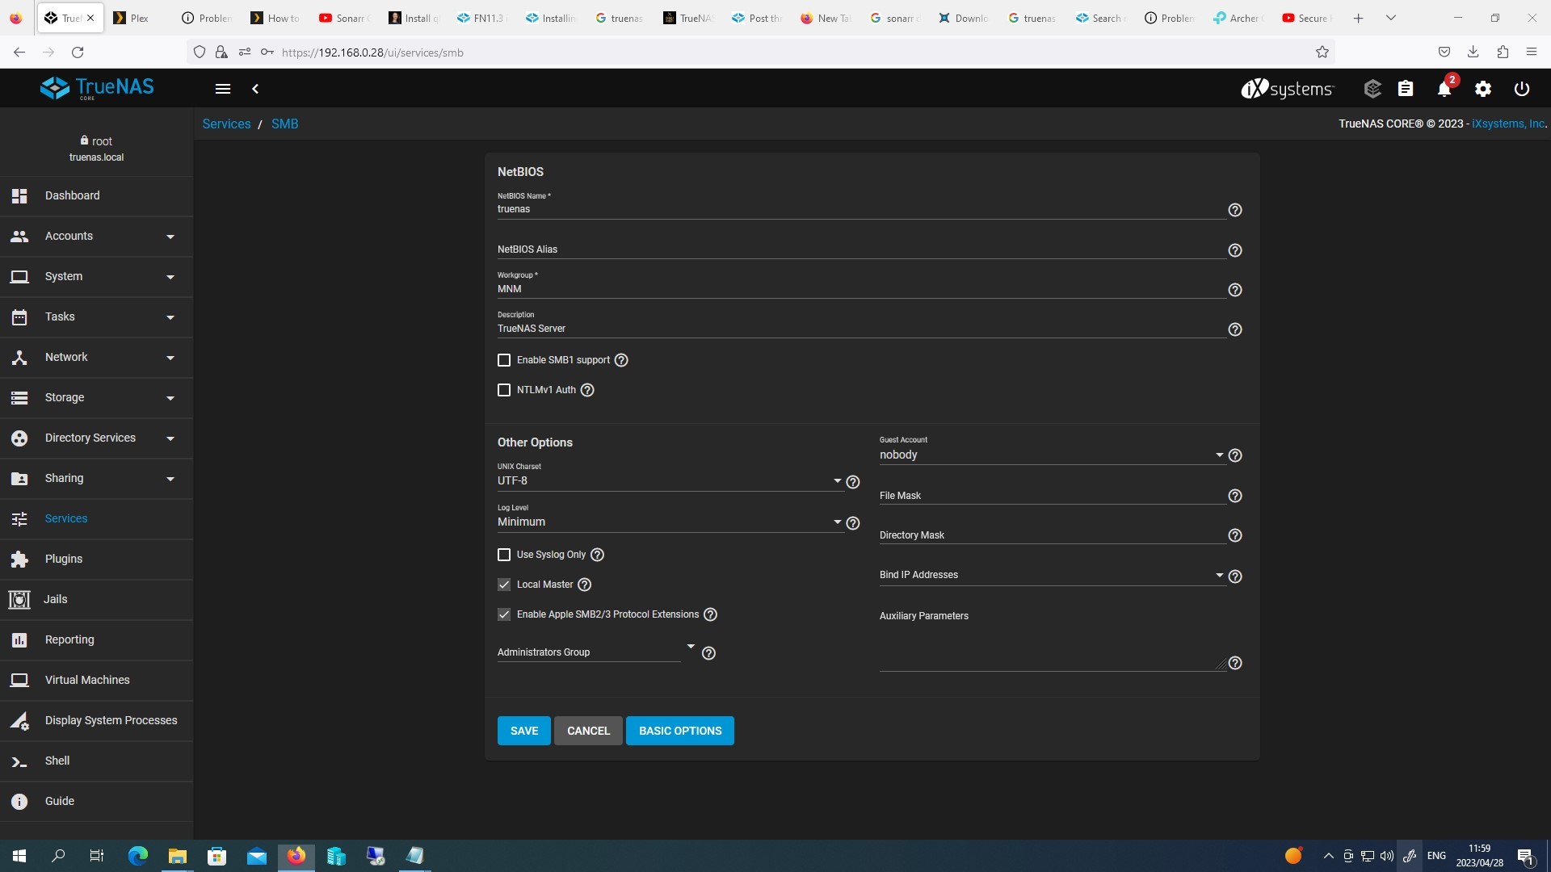1551x872 pixels.
Task: Enable SMB1 support checkbox
Action: click(504, 360)
